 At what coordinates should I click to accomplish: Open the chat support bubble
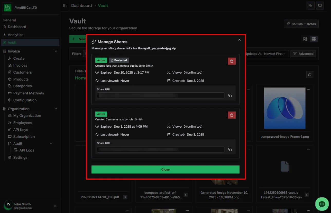(x=322, y=204)
